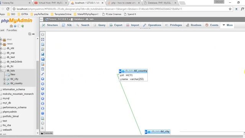Bookmark page with star icon
The height and width of the screenshot is (138, 245).
pyautogui.click(x=230, y=9)
